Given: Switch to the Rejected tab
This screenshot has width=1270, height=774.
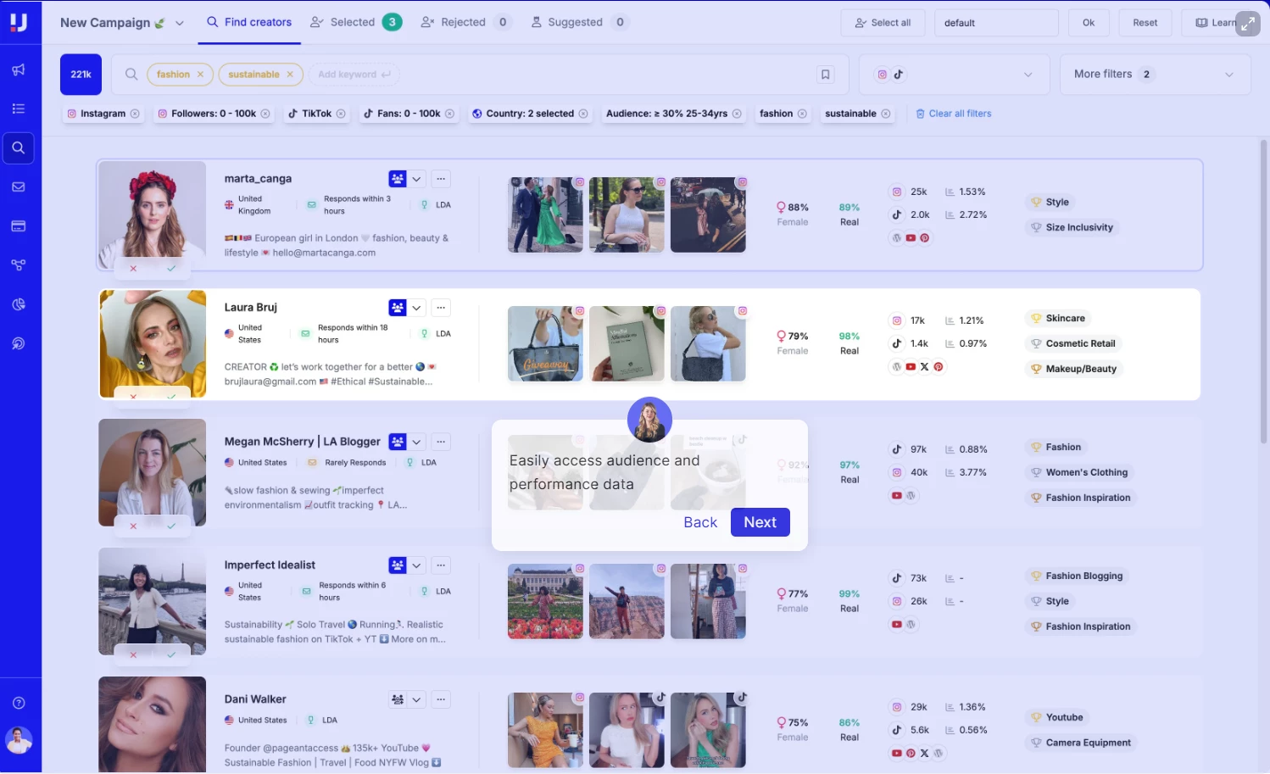Looking at the screenshot, I should 466,22.
